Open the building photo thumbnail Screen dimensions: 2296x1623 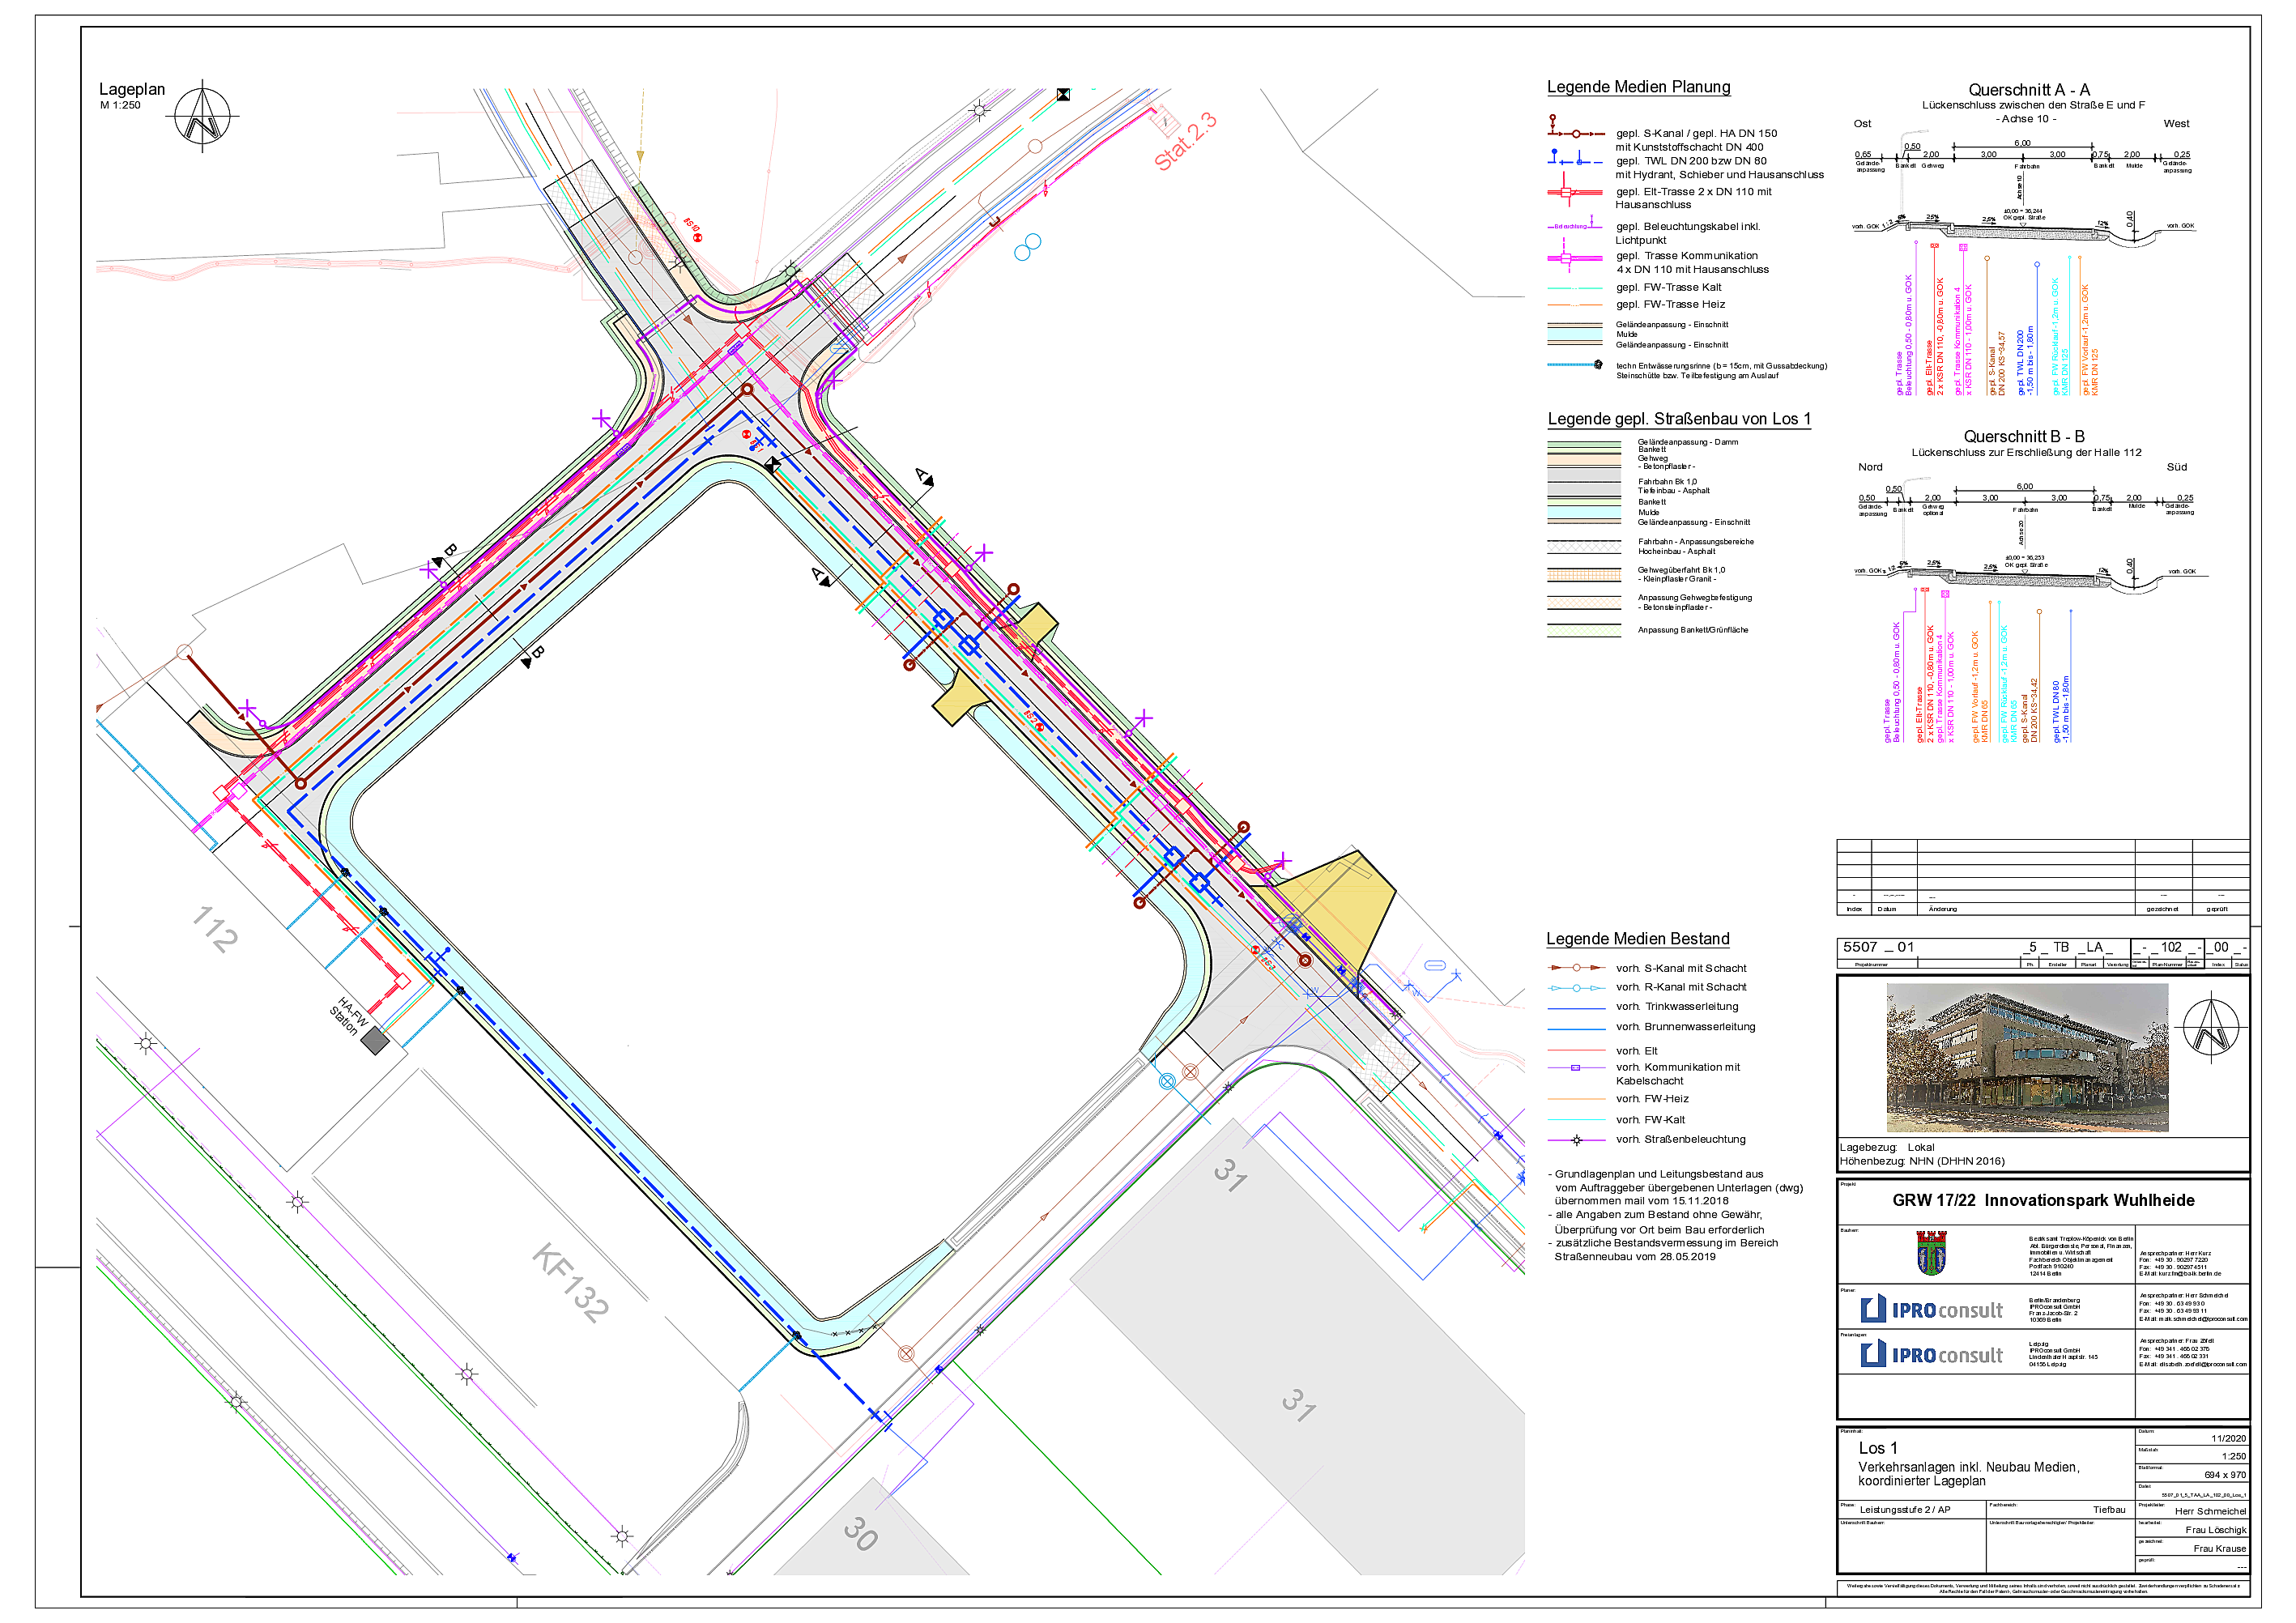coord(2026,1058)
